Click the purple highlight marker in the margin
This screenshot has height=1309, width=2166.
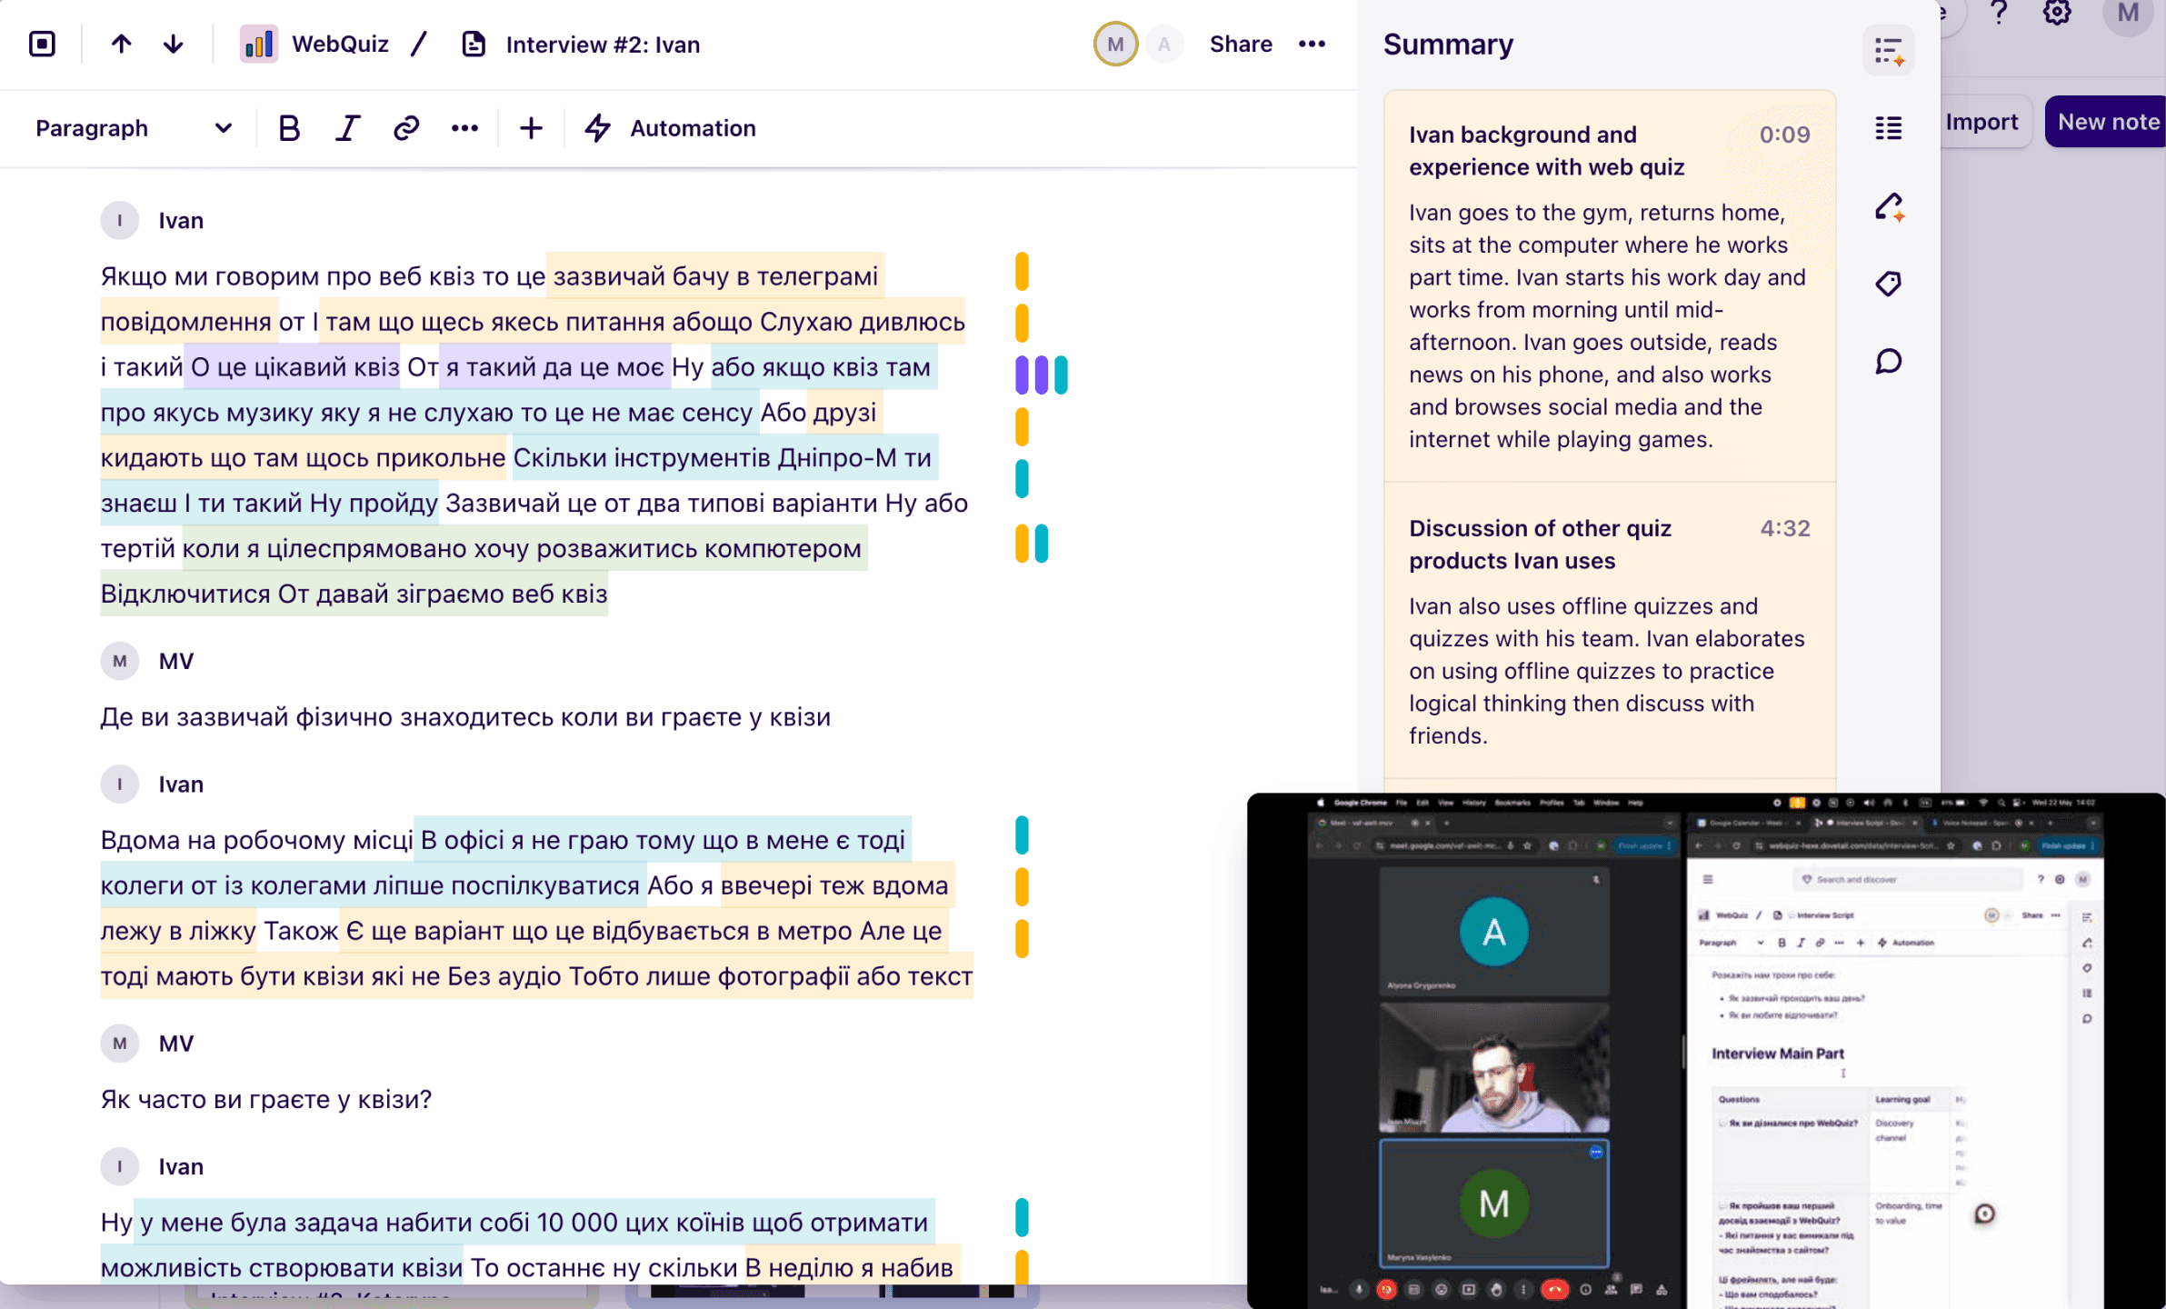pyautogui.click(x=1022, y=375)
